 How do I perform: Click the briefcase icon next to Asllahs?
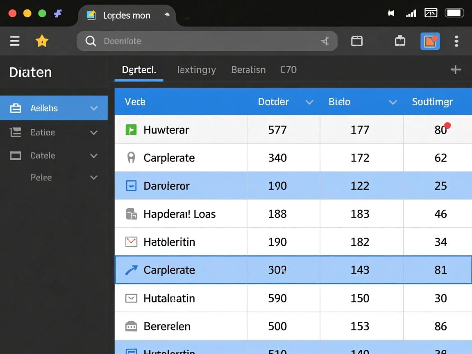click(16, 108)
